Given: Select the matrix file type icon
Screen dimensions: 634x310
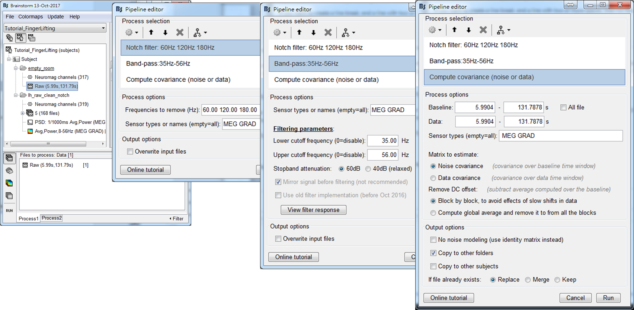Looking at the screenshot, I should 9,196.
